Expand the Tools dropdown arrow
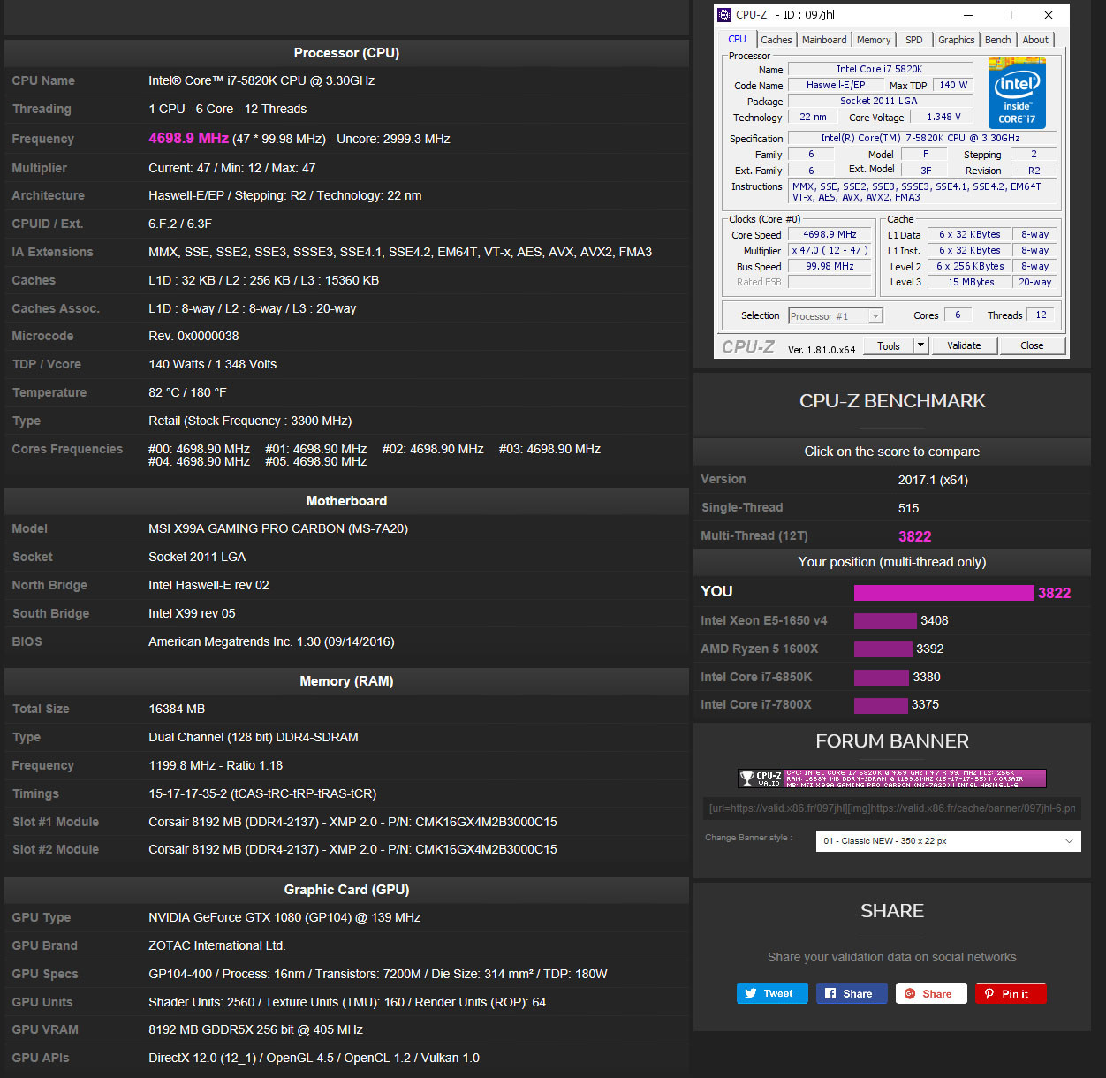Image resolution: width=1106 pixels, height=1078 pixels. point(920,345)
